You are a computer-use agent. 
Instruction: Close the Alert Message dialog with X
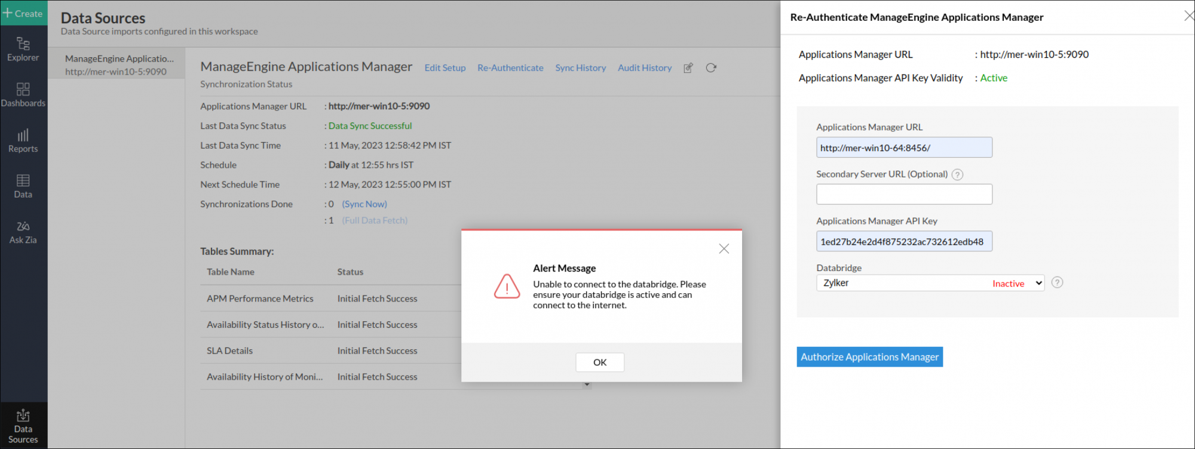(724, 248)
